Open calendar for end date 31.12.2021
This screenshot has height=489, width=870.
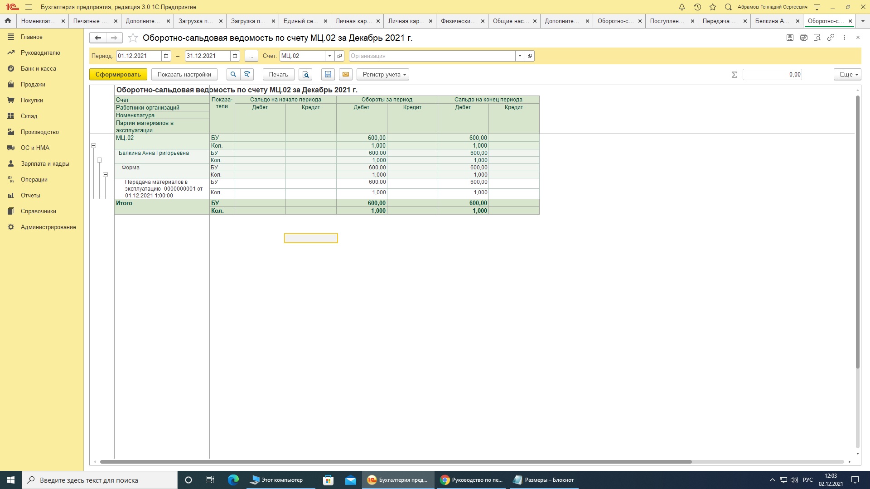point(235,56)
